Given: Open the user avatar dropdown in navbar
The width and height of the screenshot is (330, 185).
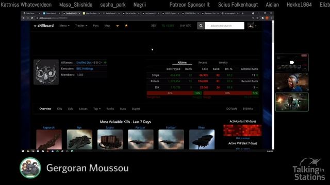Looking at the screenshot, I should 252,26.
